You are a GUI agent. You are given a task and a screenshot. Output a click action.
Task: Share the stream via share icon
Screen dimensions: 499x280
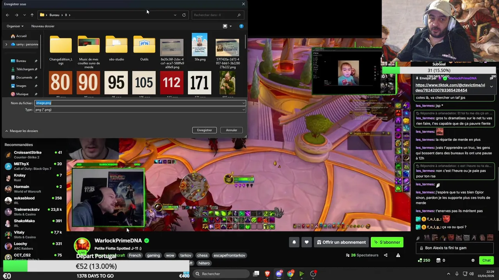pos(386,255)
